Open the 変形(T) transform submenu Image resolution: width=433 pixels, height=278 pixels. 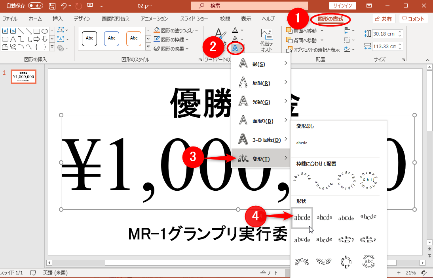pyautogui.click(x=261, y=158)
